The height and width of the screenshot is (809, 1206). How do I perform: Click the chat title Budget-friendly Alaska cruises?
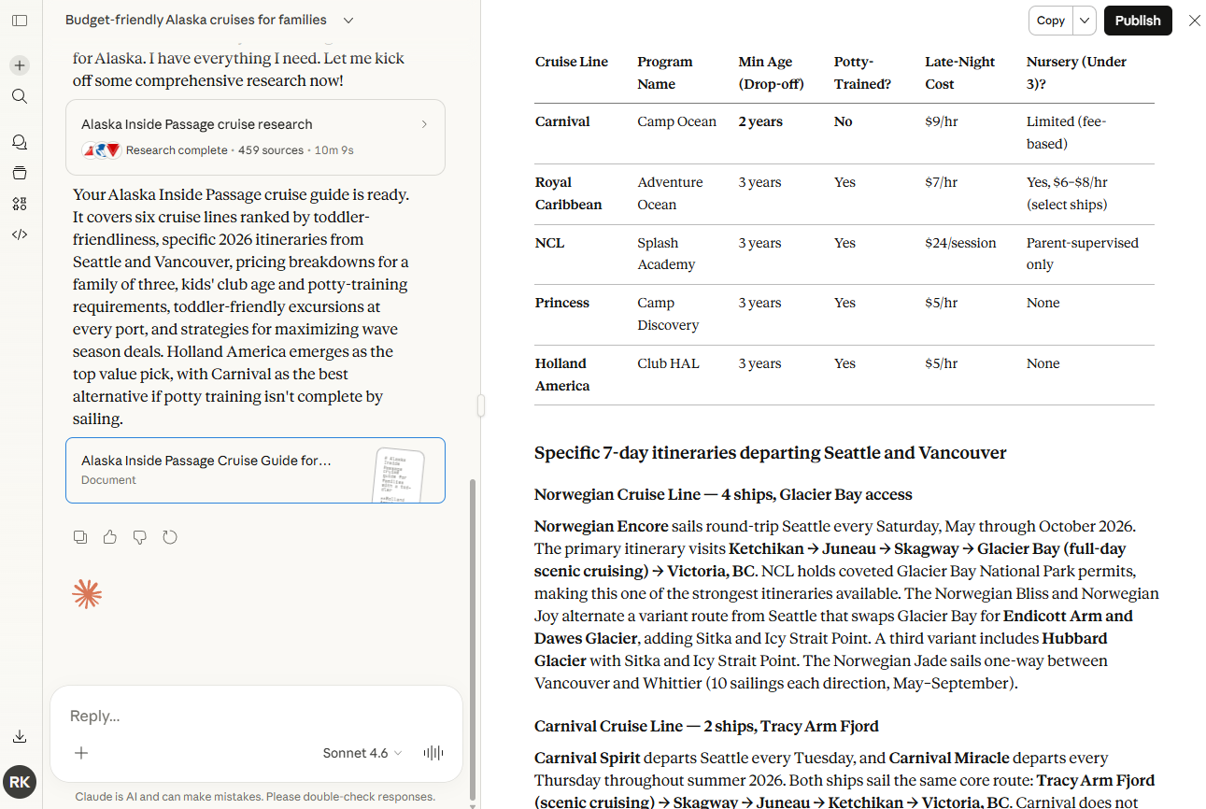click(196, 20)
